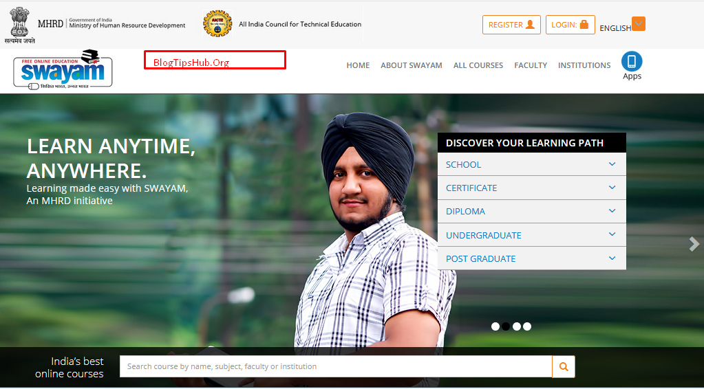The height and width of the screenshot is (389, 704).
Task: Advance to the next banner slide arrow
Action: tap(694, 244)
